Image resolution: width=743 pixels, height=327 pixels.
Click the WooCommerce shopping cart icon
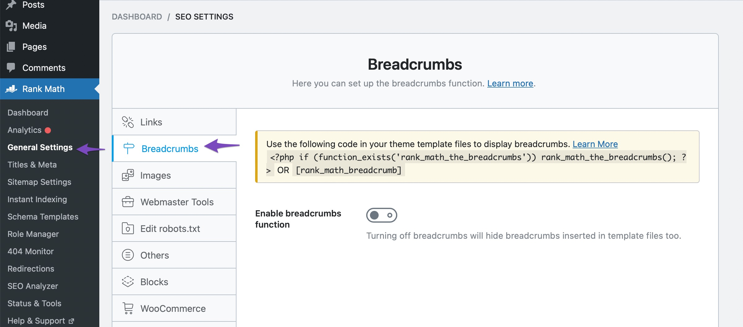(128, 308)
